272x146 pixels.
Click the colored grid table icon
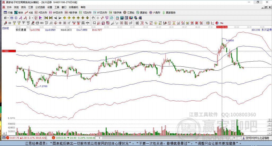tap(208, 23)
